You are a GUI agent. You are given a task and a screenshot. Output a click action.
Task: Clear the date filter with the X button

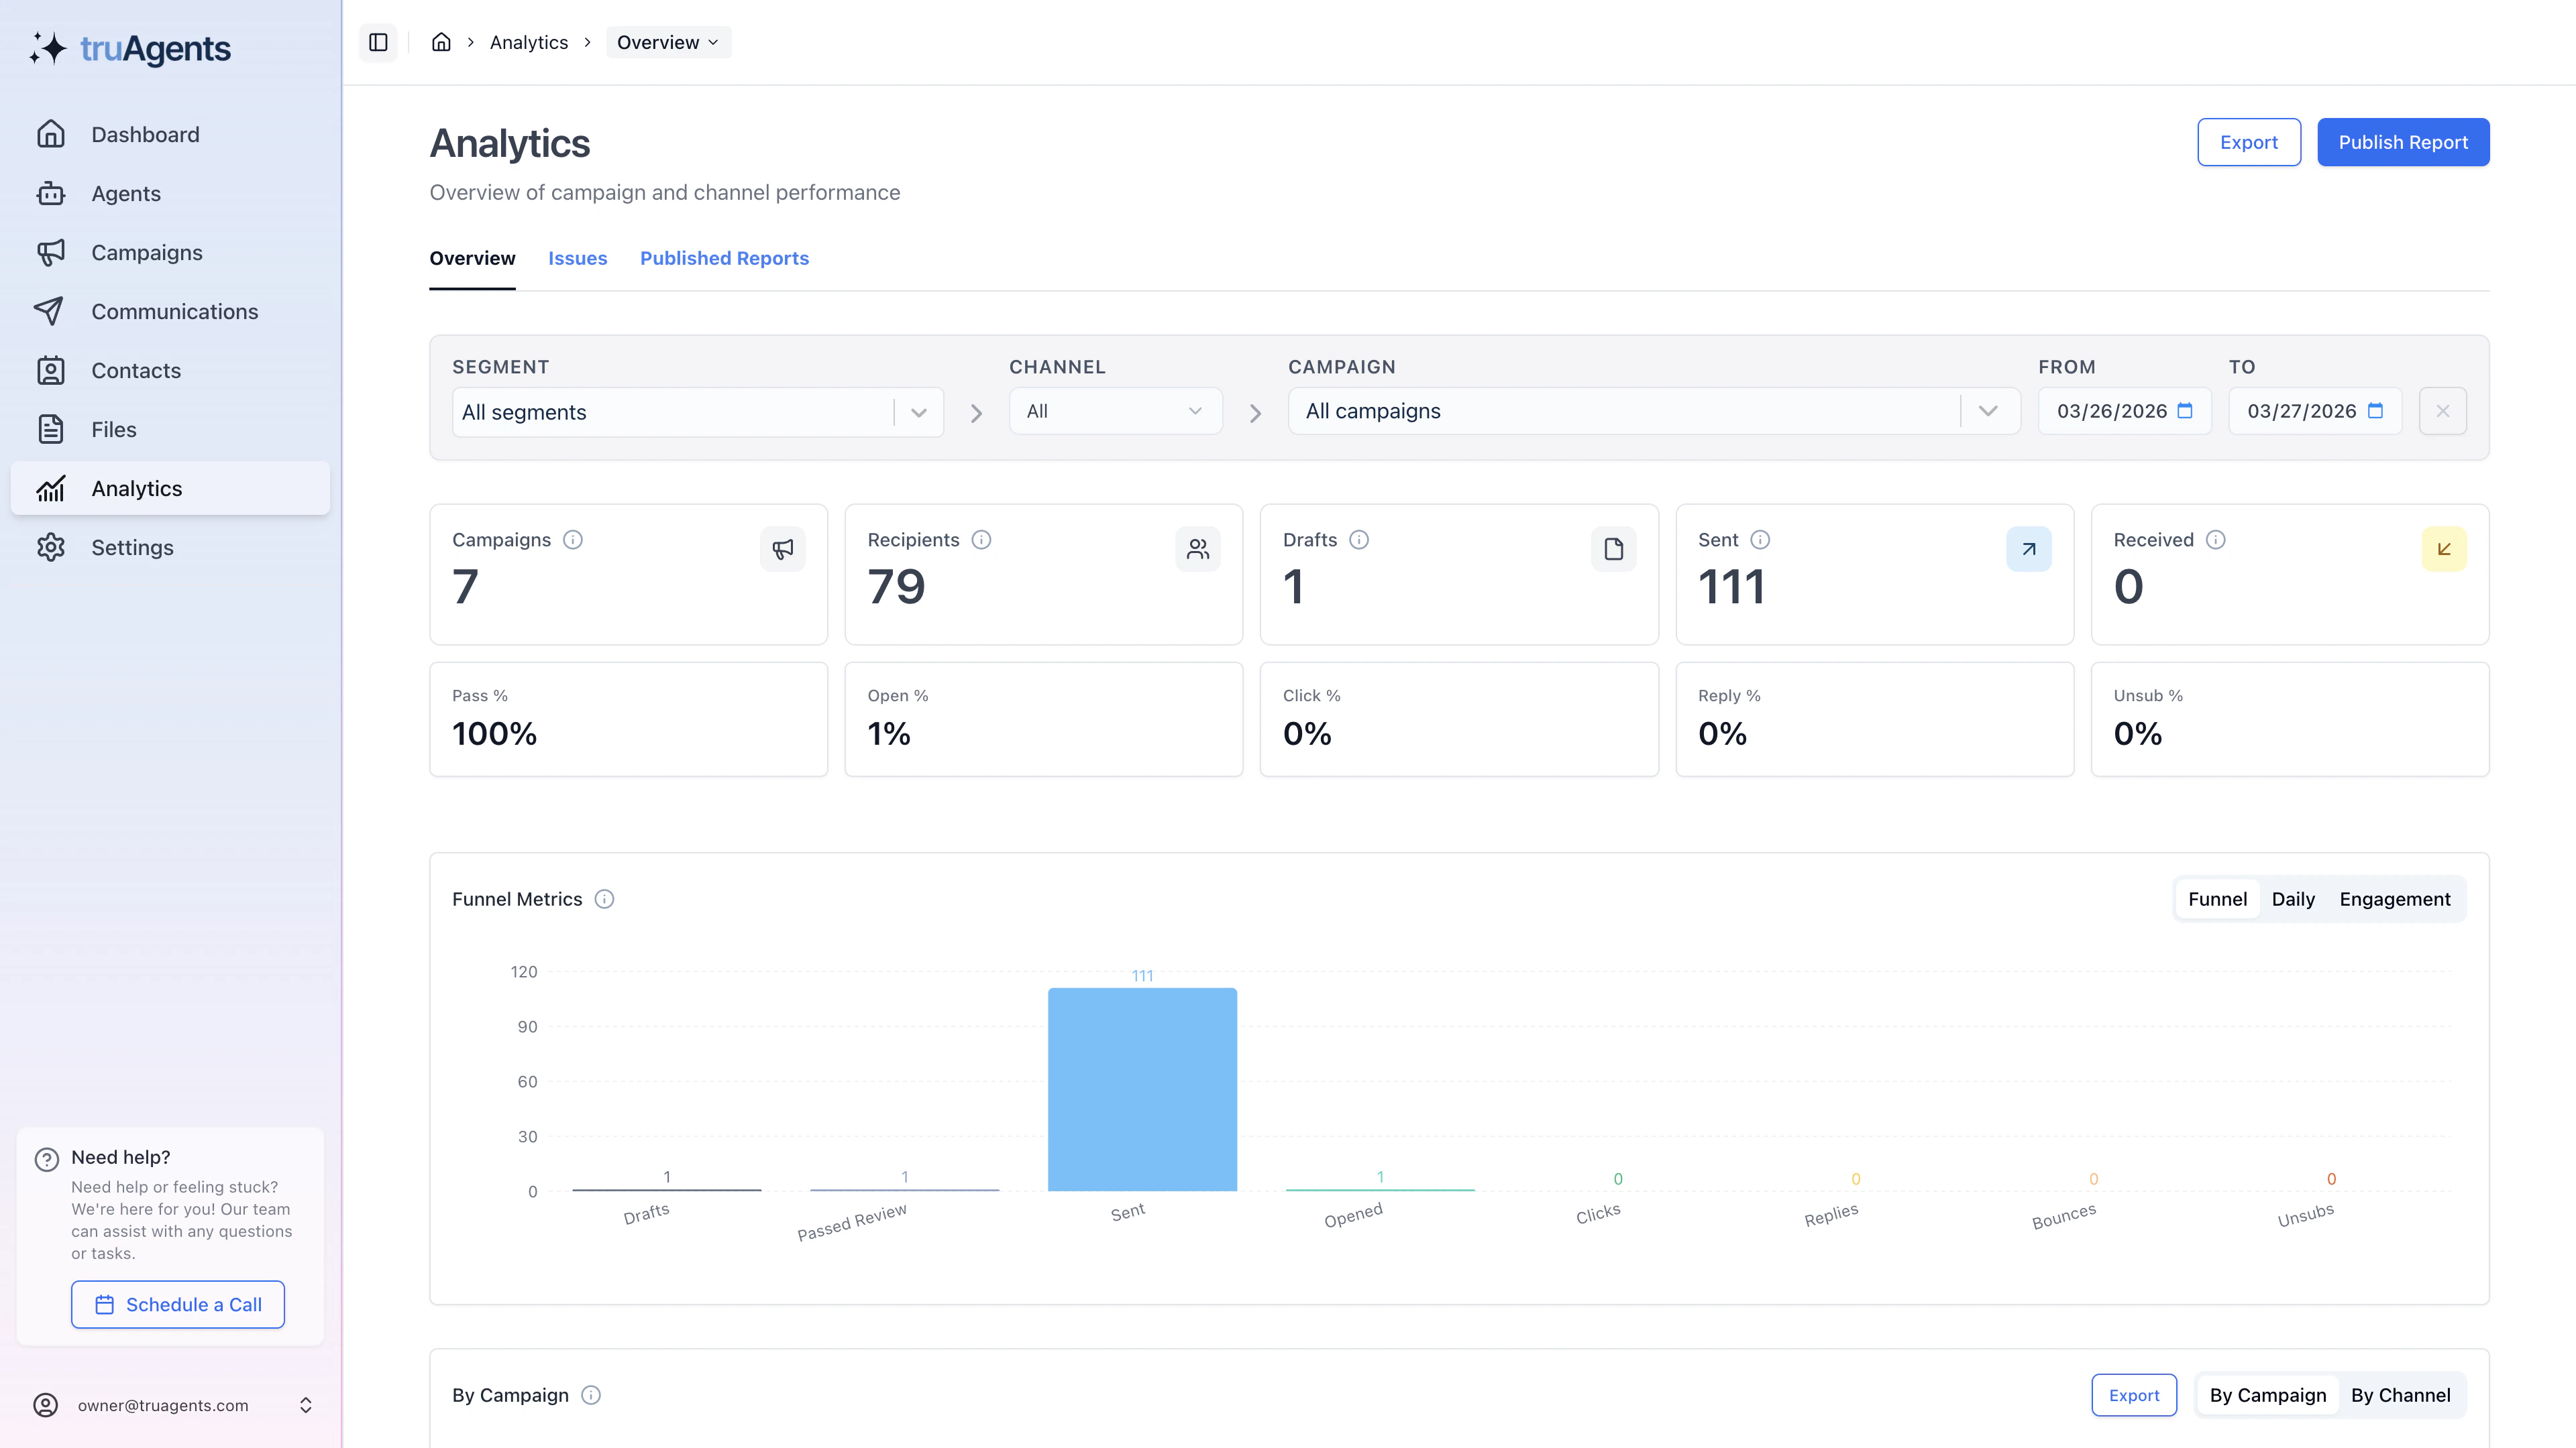(2442, 411)
